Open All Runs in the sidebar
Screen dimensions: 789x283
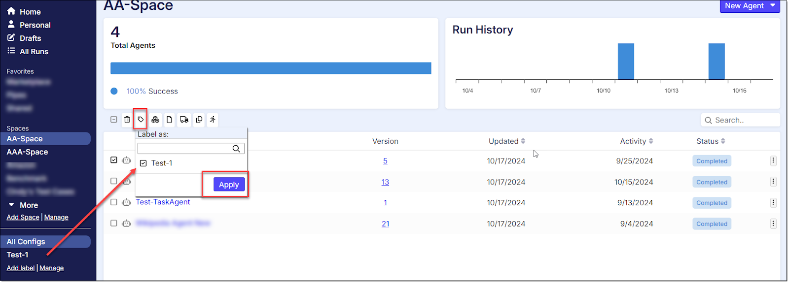(x=34, y=52)
